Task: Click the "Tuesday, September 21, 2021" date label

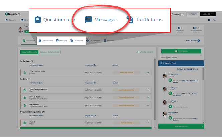Action: coord(187,69)
